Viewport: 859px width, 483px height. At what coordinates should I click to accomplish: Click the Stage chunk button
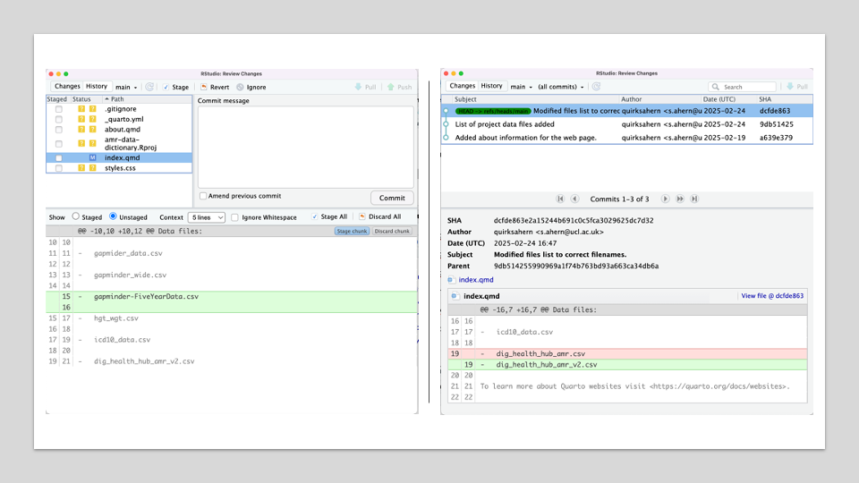pyautogui.click(x=352, y=231)
